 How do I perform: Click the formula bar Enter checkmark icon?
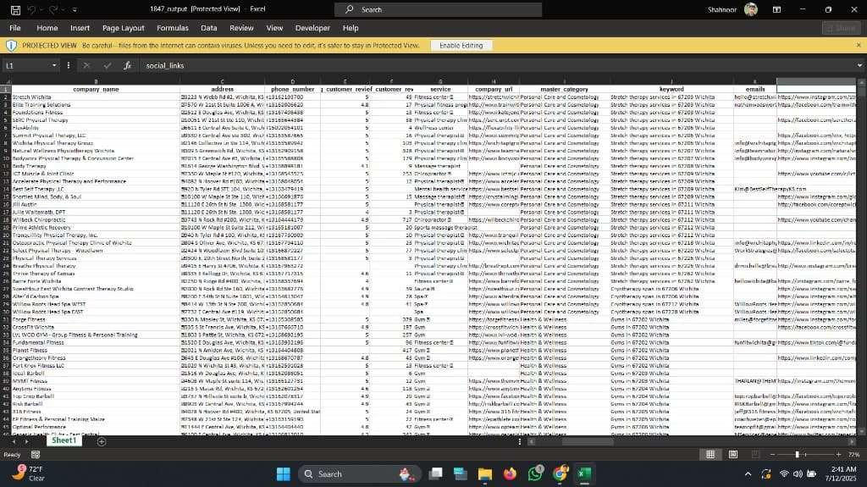[108, 65]
